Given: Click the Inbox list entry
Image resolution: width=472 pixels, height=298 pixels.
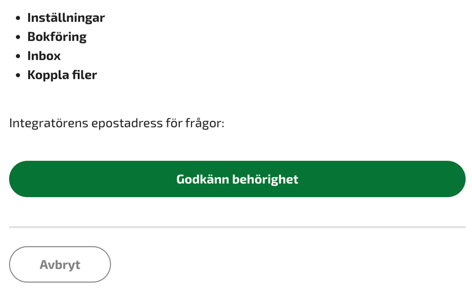Looking at the screenshot, I should [44, 56].
